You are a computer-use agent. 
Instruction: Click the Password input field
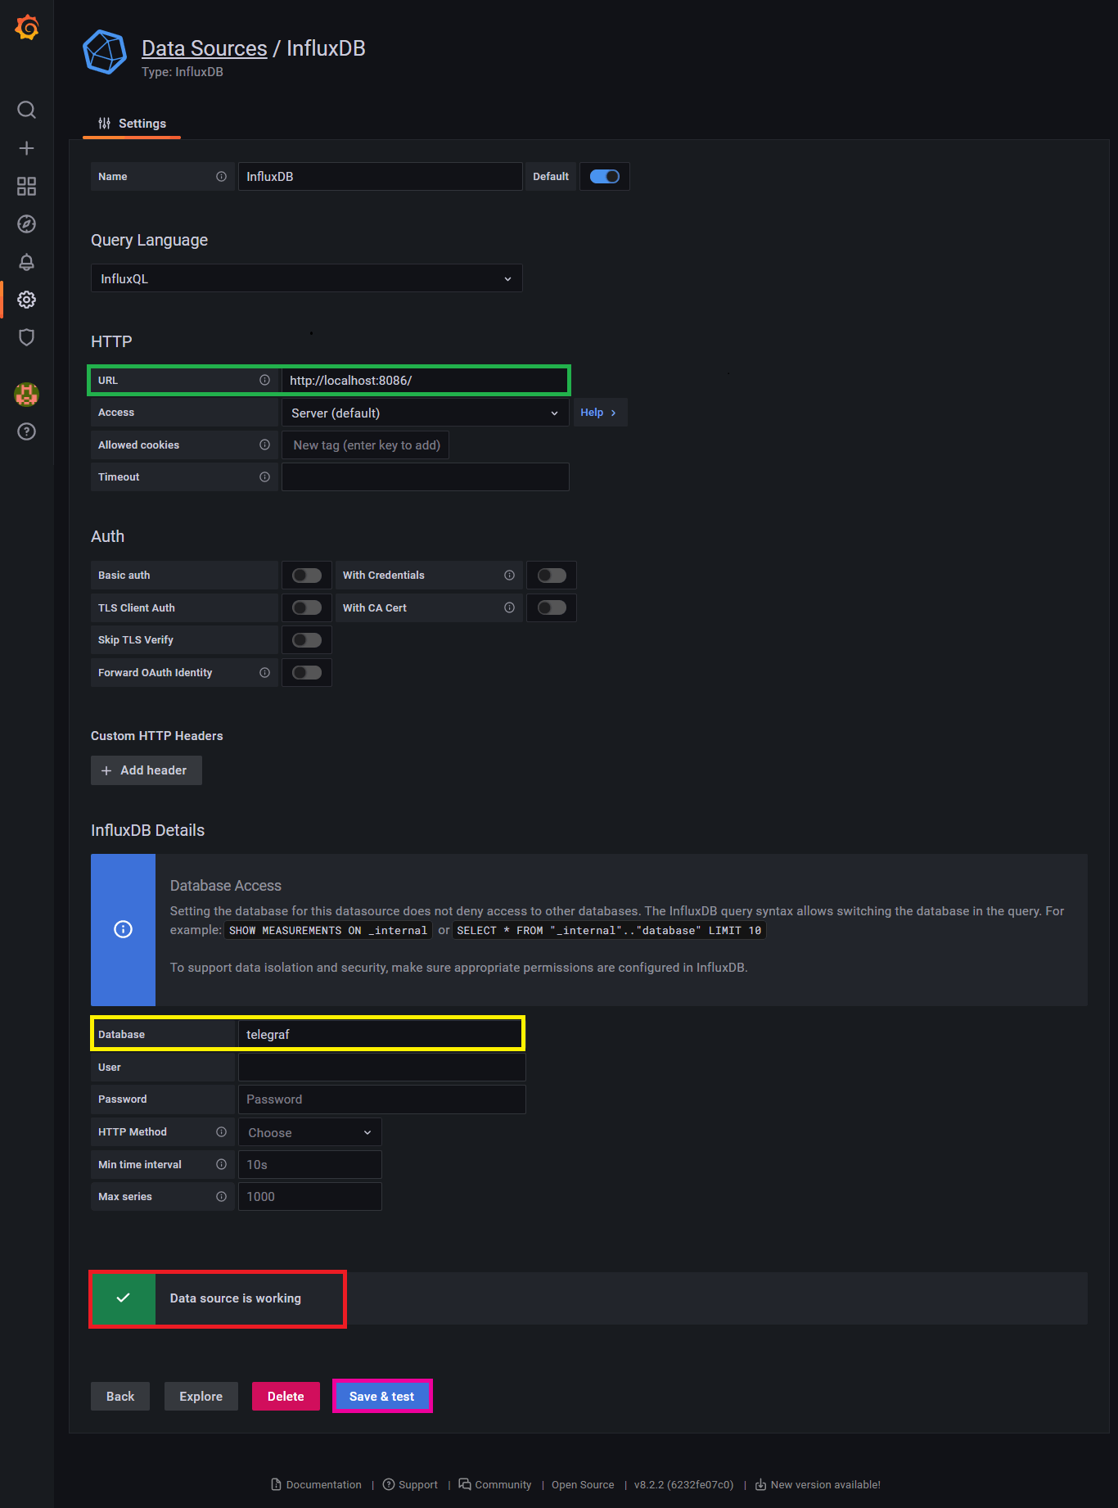coord(381,1099)
